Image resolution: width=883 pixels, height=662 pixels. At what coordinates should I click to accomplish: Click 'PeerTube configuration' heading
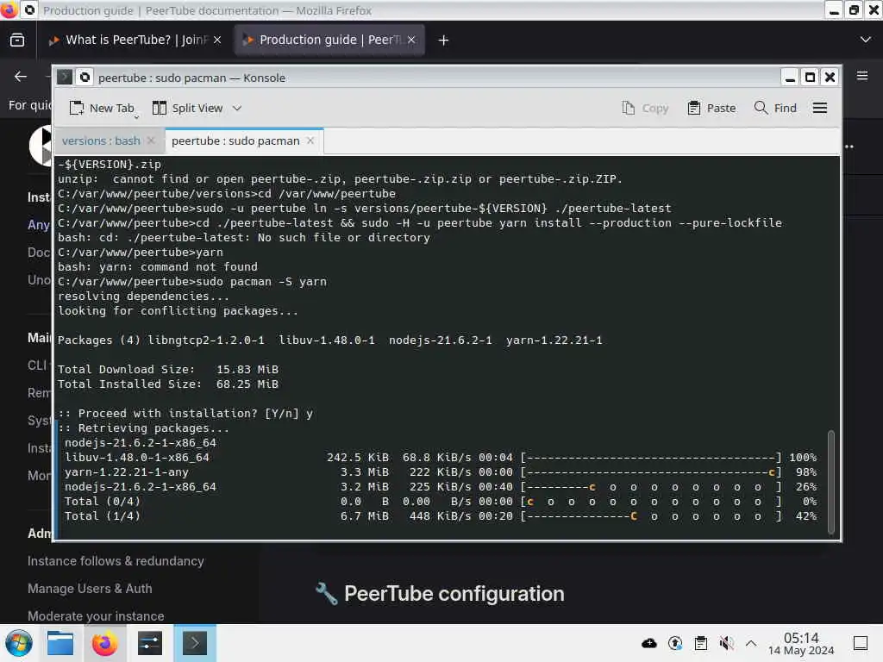pos(454,594)
